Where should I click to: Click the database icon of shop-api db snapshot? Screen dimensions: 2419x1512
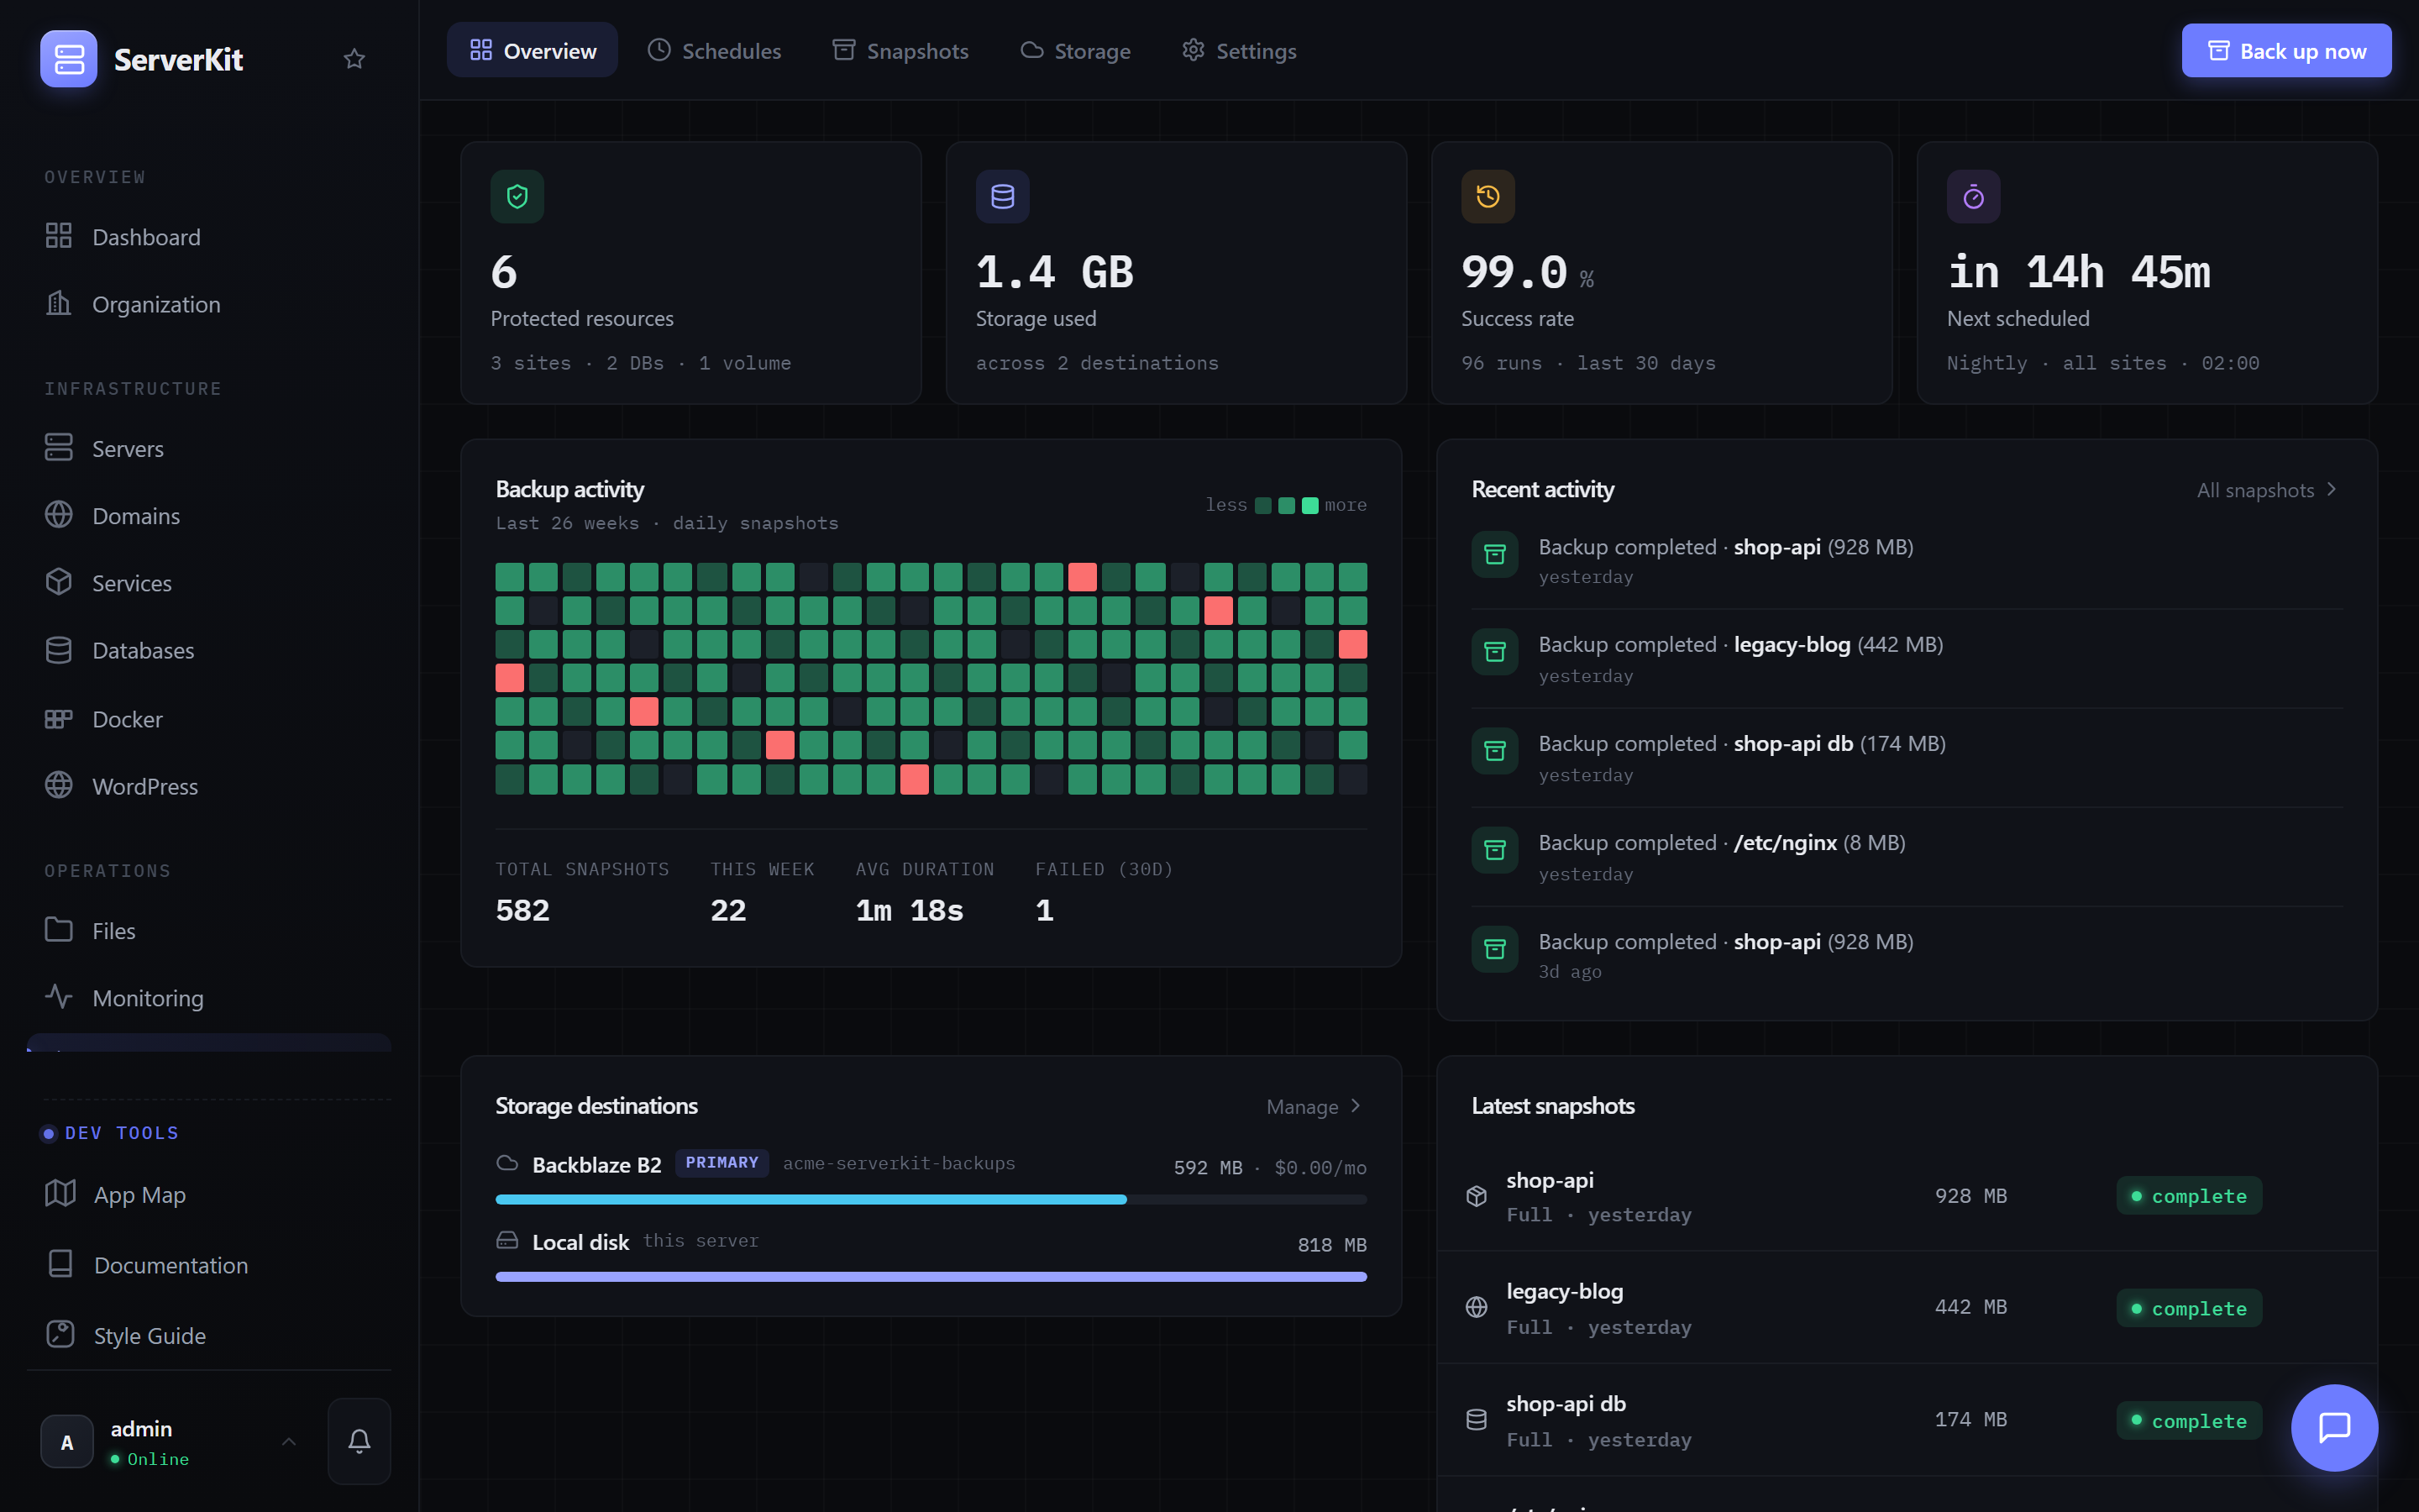click(x=1477, y=1419)
